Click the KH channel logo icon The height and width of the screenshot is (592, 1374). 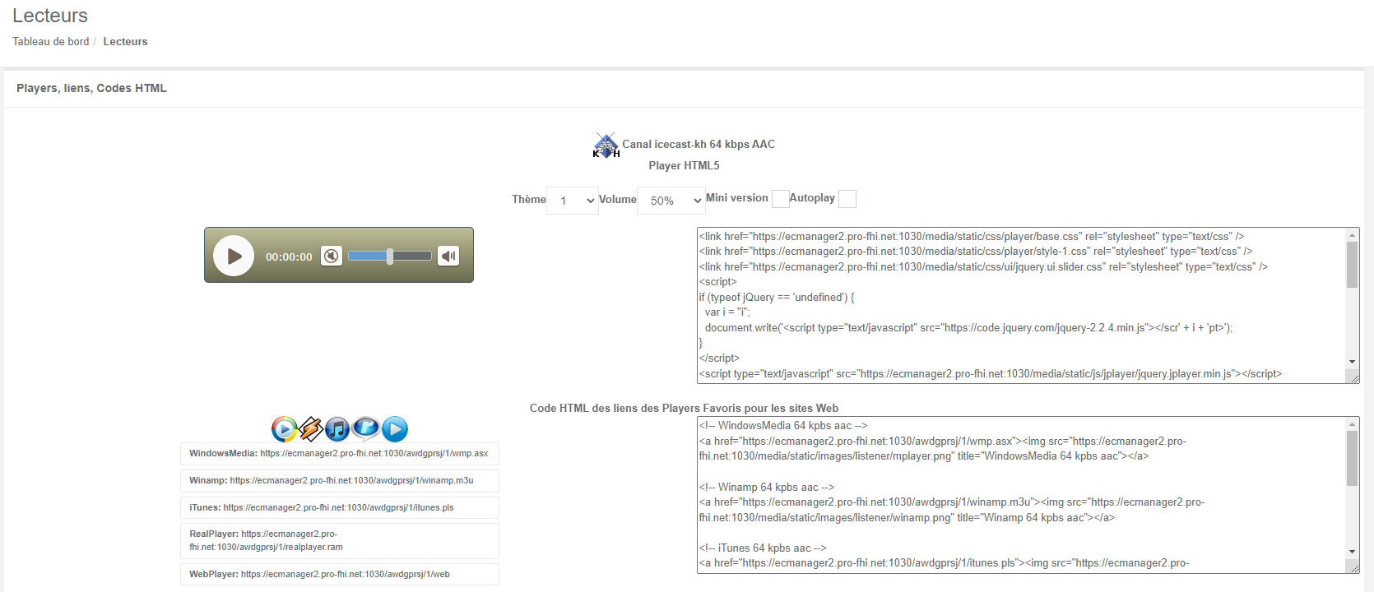(606, 146)
